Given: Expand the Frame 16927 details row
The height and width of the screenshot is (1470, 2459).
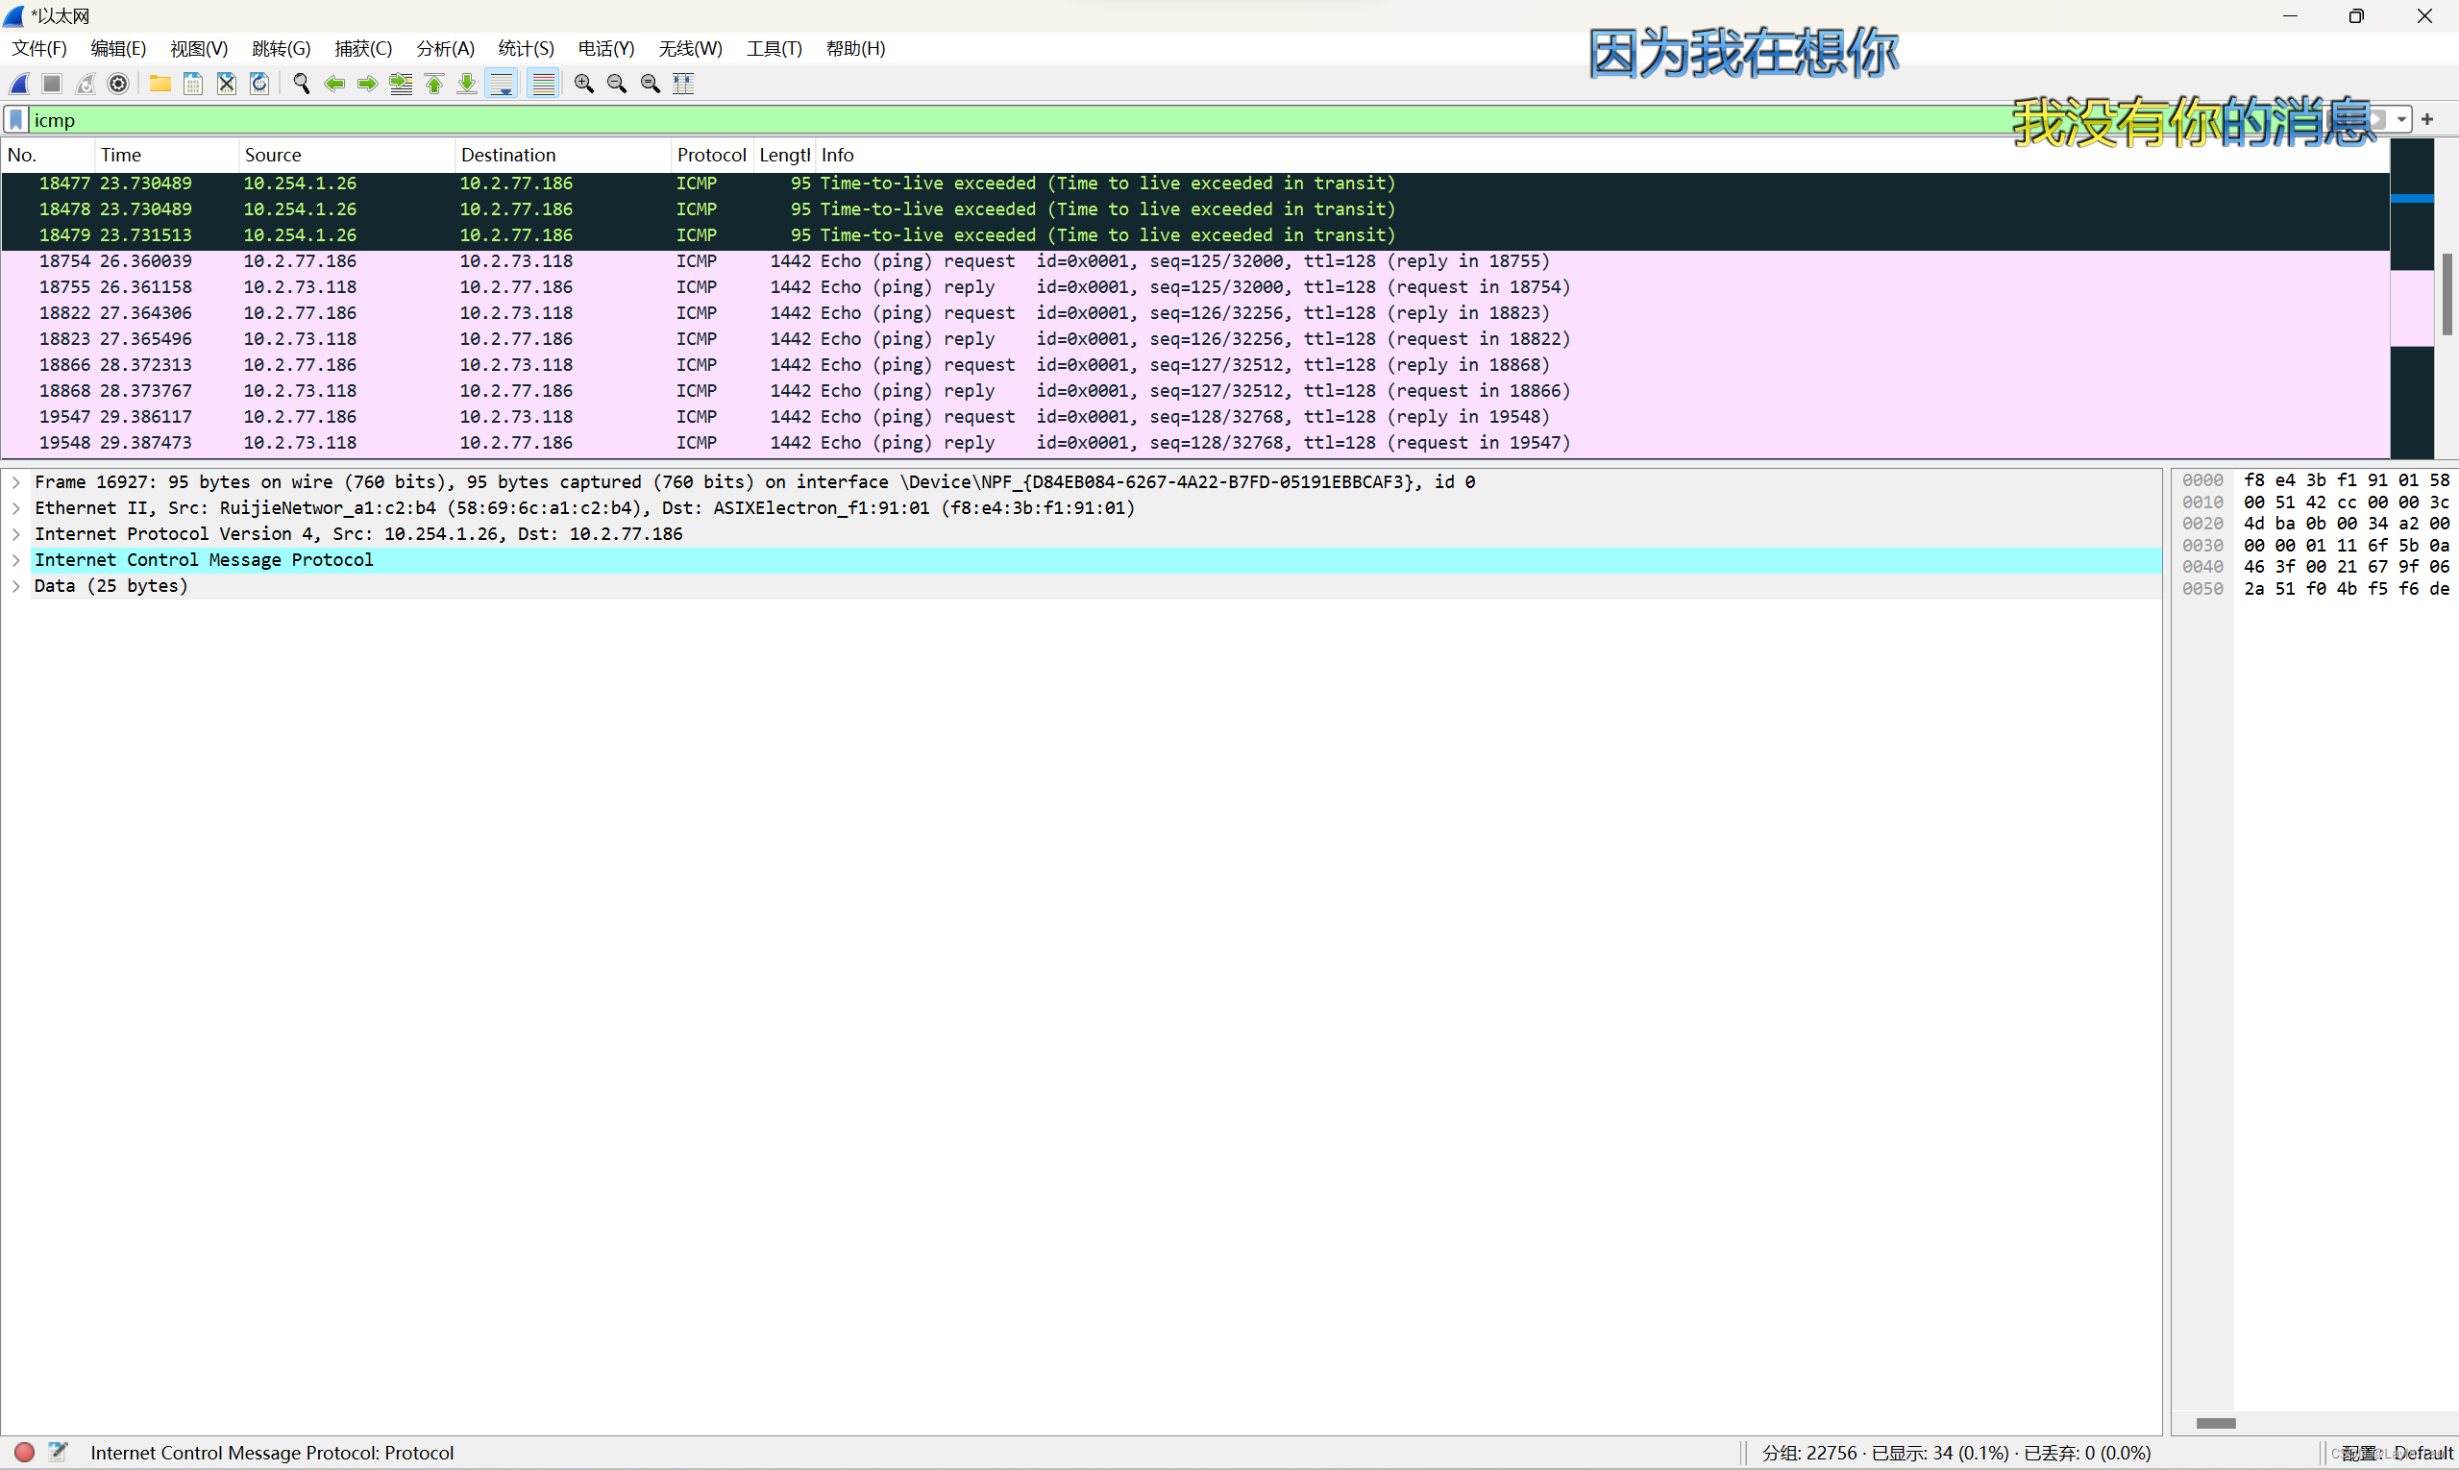Looking at the screenshot, I should click(15, 482).
